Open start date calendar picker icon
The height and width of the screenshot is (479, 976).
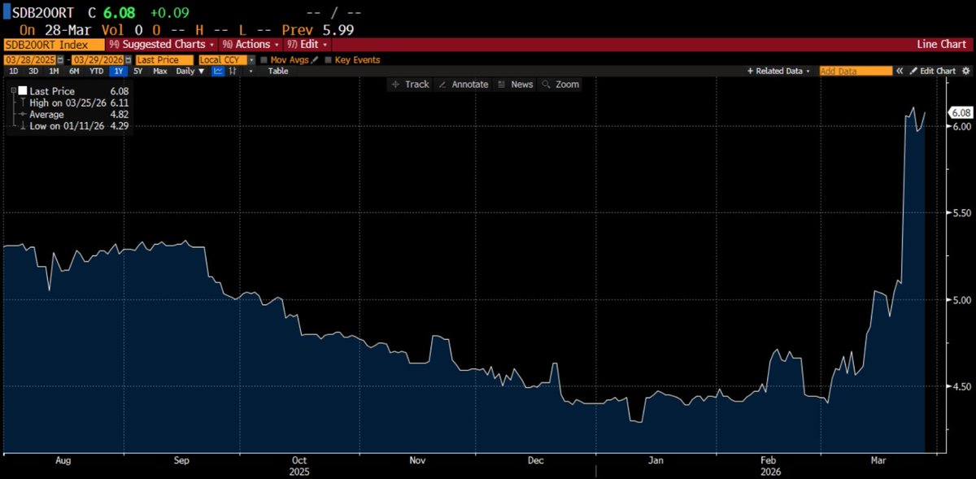[61, 60]
